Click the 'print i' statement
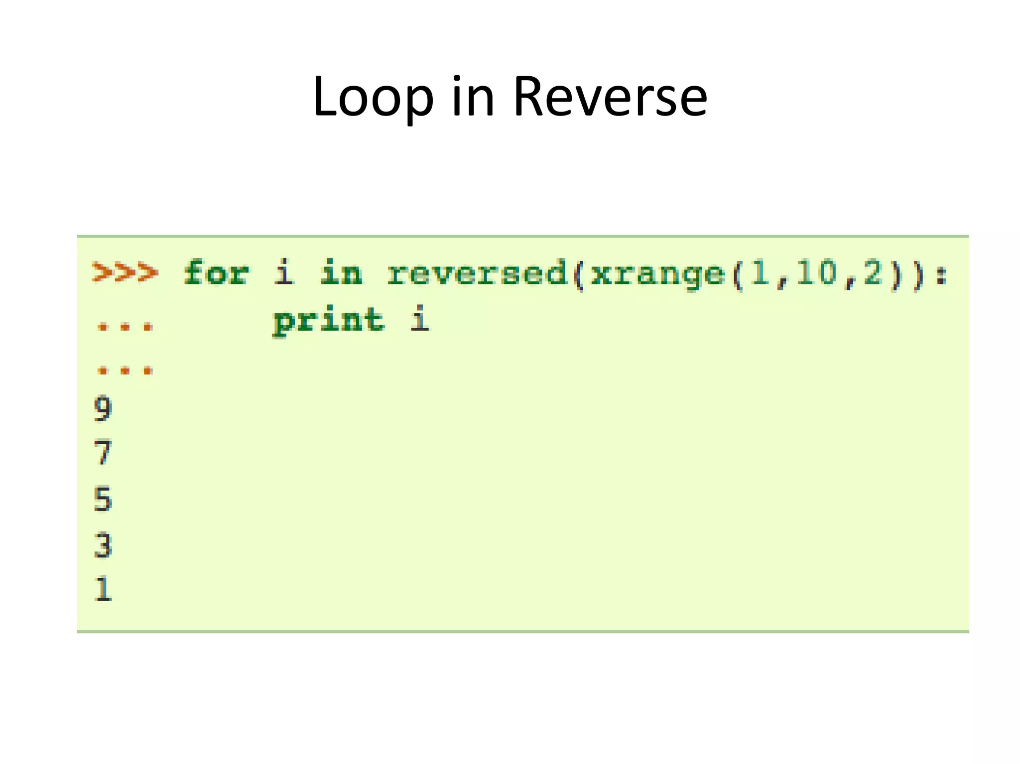 (351, 320)
